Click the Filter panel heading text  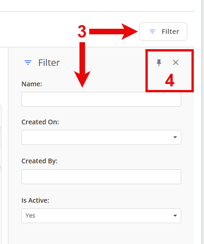point(49,63)
